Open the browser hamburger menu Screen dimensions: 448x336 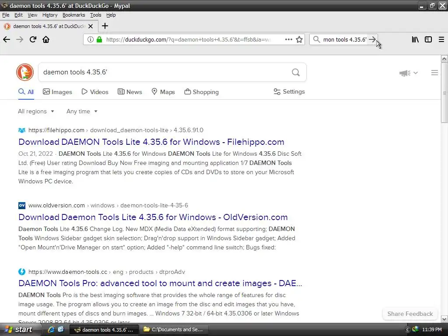441,39
